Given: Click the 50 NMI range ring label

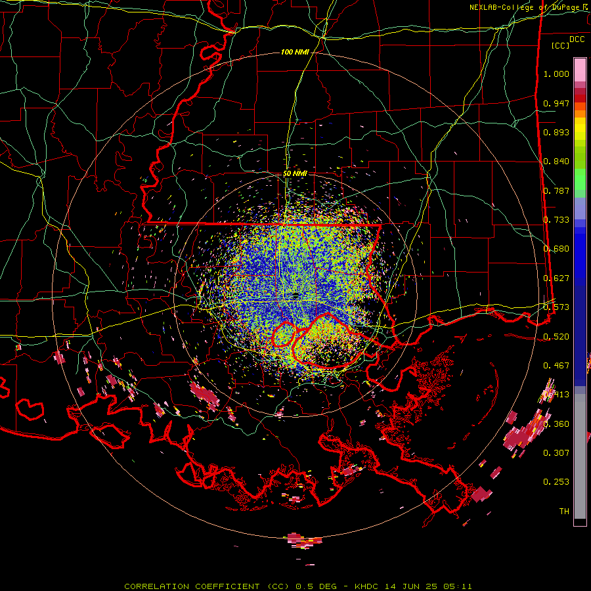Looking at the screenshot, I should pyautogui.click(x=295, y=174).
